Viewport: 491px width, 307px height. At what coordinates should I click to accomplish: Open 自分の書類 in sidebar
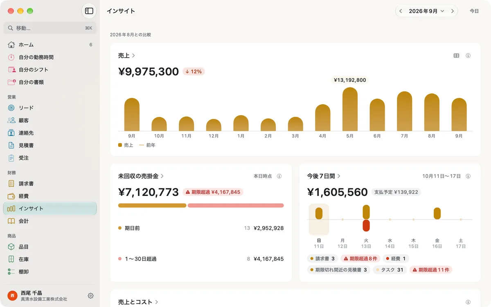click(x=50, y=82)
